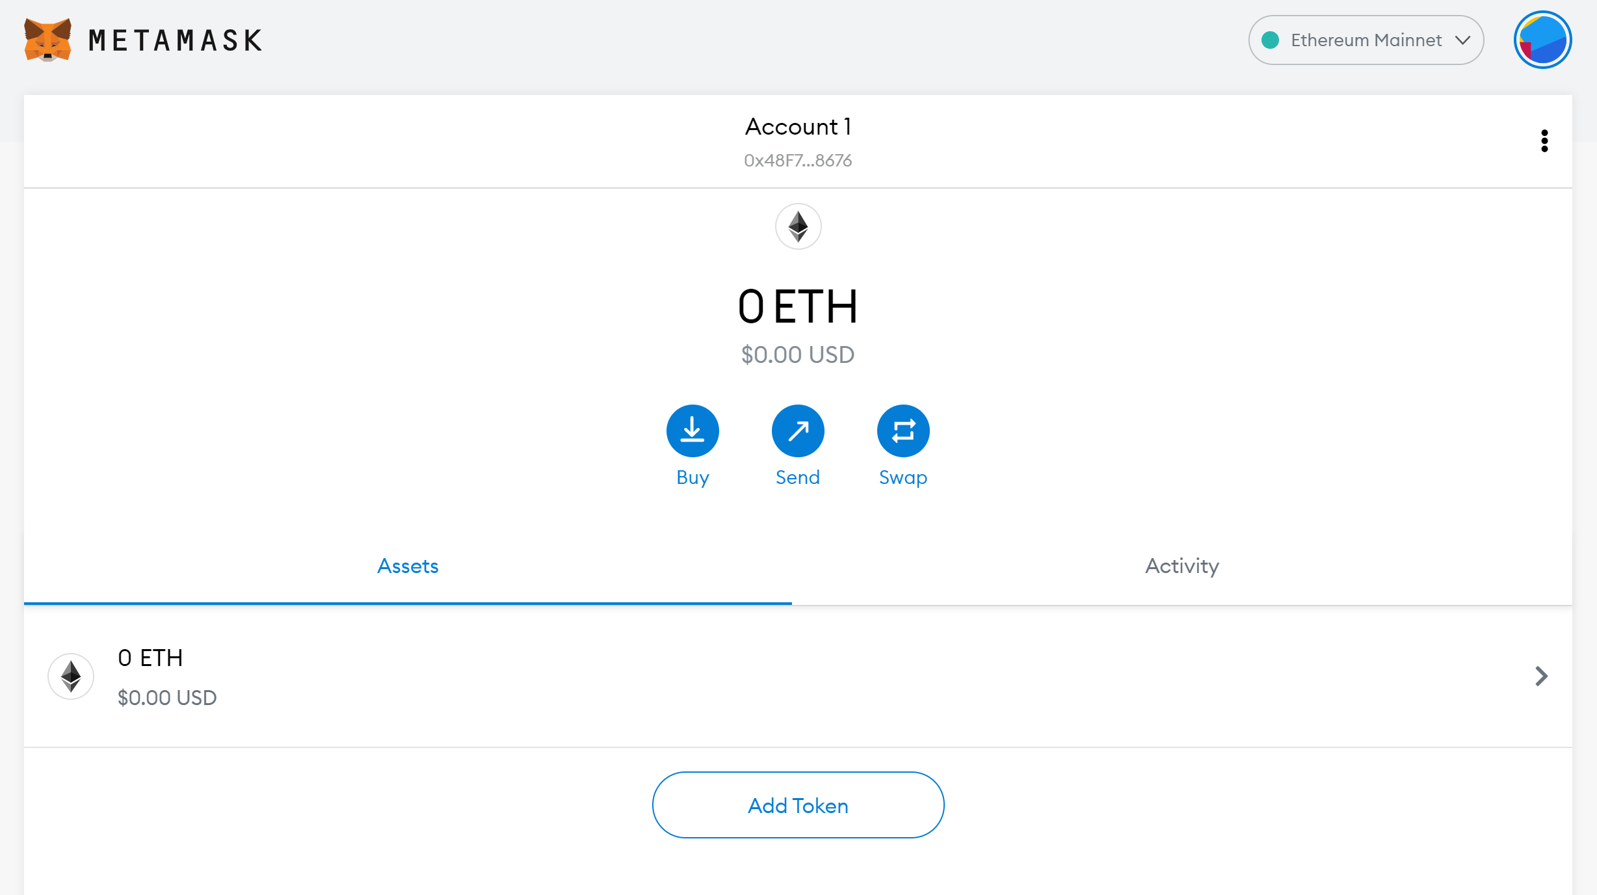Open the three-dot account options menu
Viewport: 1597px width, 895px height.
[1544, 140]
